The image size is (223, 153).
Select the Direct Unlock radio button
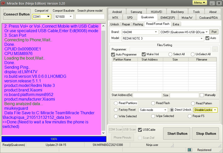(172, 110)
